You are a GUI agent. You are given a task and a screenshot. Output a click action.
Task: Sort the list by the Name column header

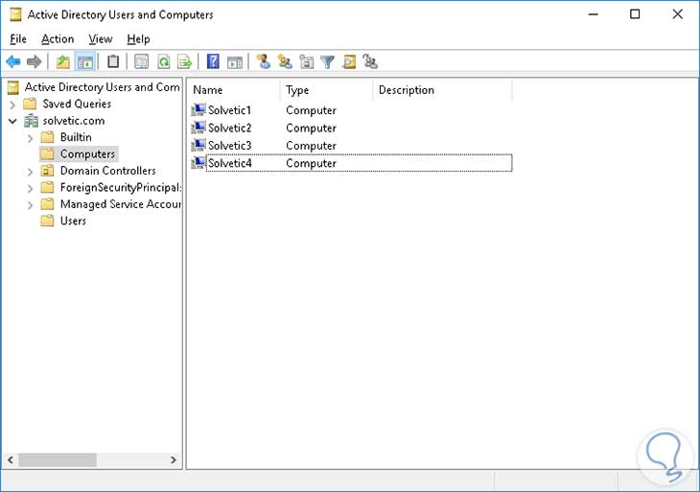pos(234,90)
